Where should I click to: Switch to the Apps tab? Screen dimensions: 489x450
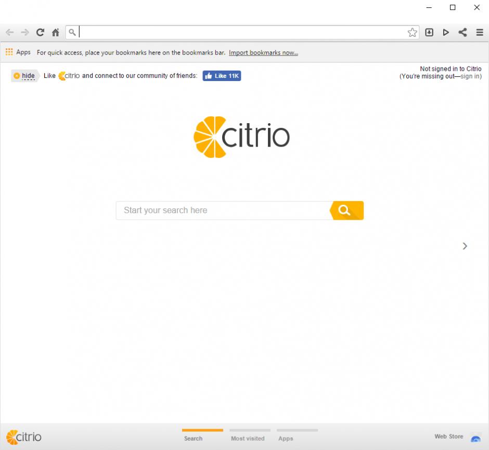tap(297, 435)
